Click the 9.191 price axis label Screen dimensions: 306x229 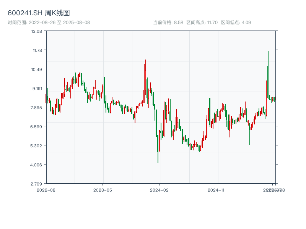[37, 88]
